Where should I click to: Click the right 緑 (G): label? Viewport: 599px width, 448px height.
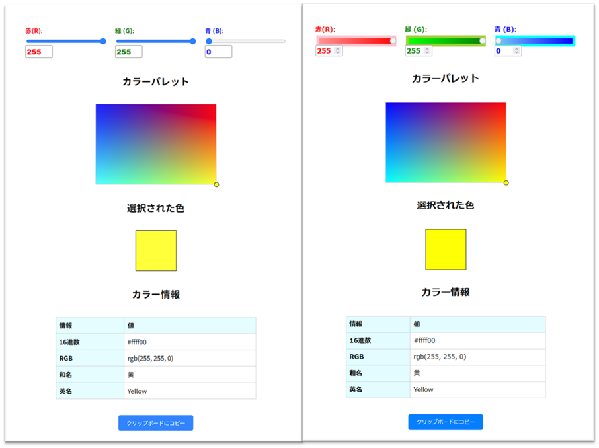click(416, 30)
